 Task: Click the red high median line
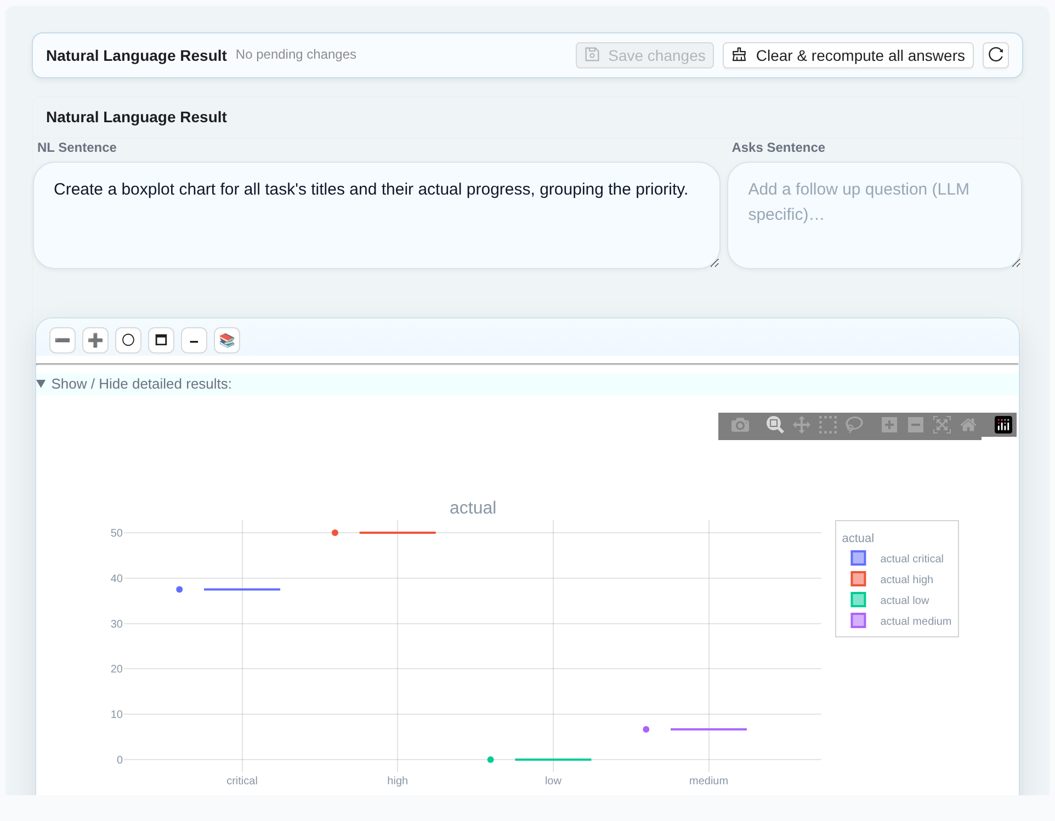(x=398, y=533)
